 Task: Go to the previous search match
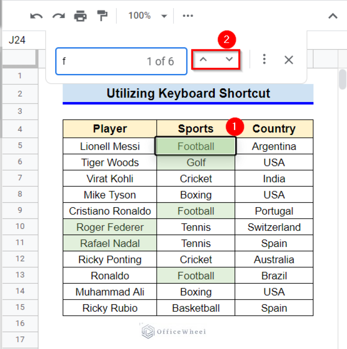pyautogui.click(x=203, y=59)
